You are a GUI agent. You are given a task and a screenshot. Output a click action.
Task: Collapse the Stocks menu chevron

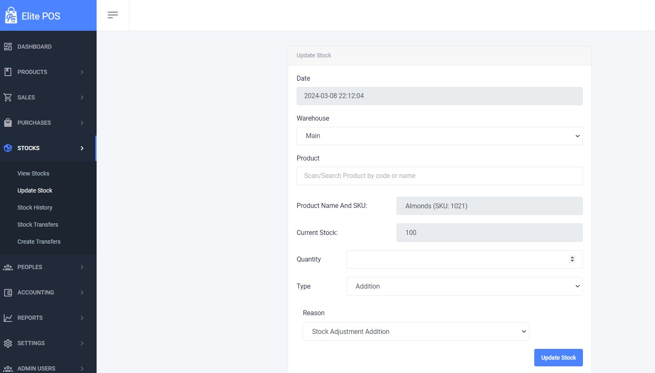pyautogui.click(x=82, y=148)
